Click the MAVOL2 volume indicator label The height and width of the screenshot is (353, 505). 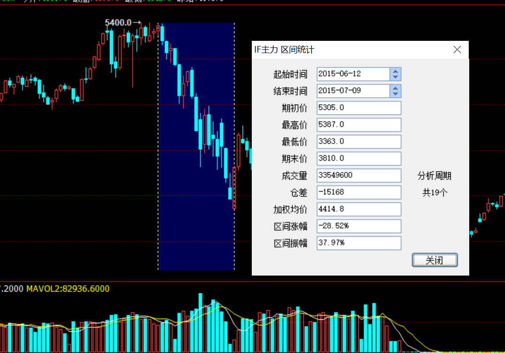tap(68, 289)
